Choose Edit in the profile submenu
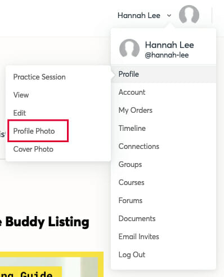The width and height of the screenshot is (224, 277). click(x=20, y=113)
